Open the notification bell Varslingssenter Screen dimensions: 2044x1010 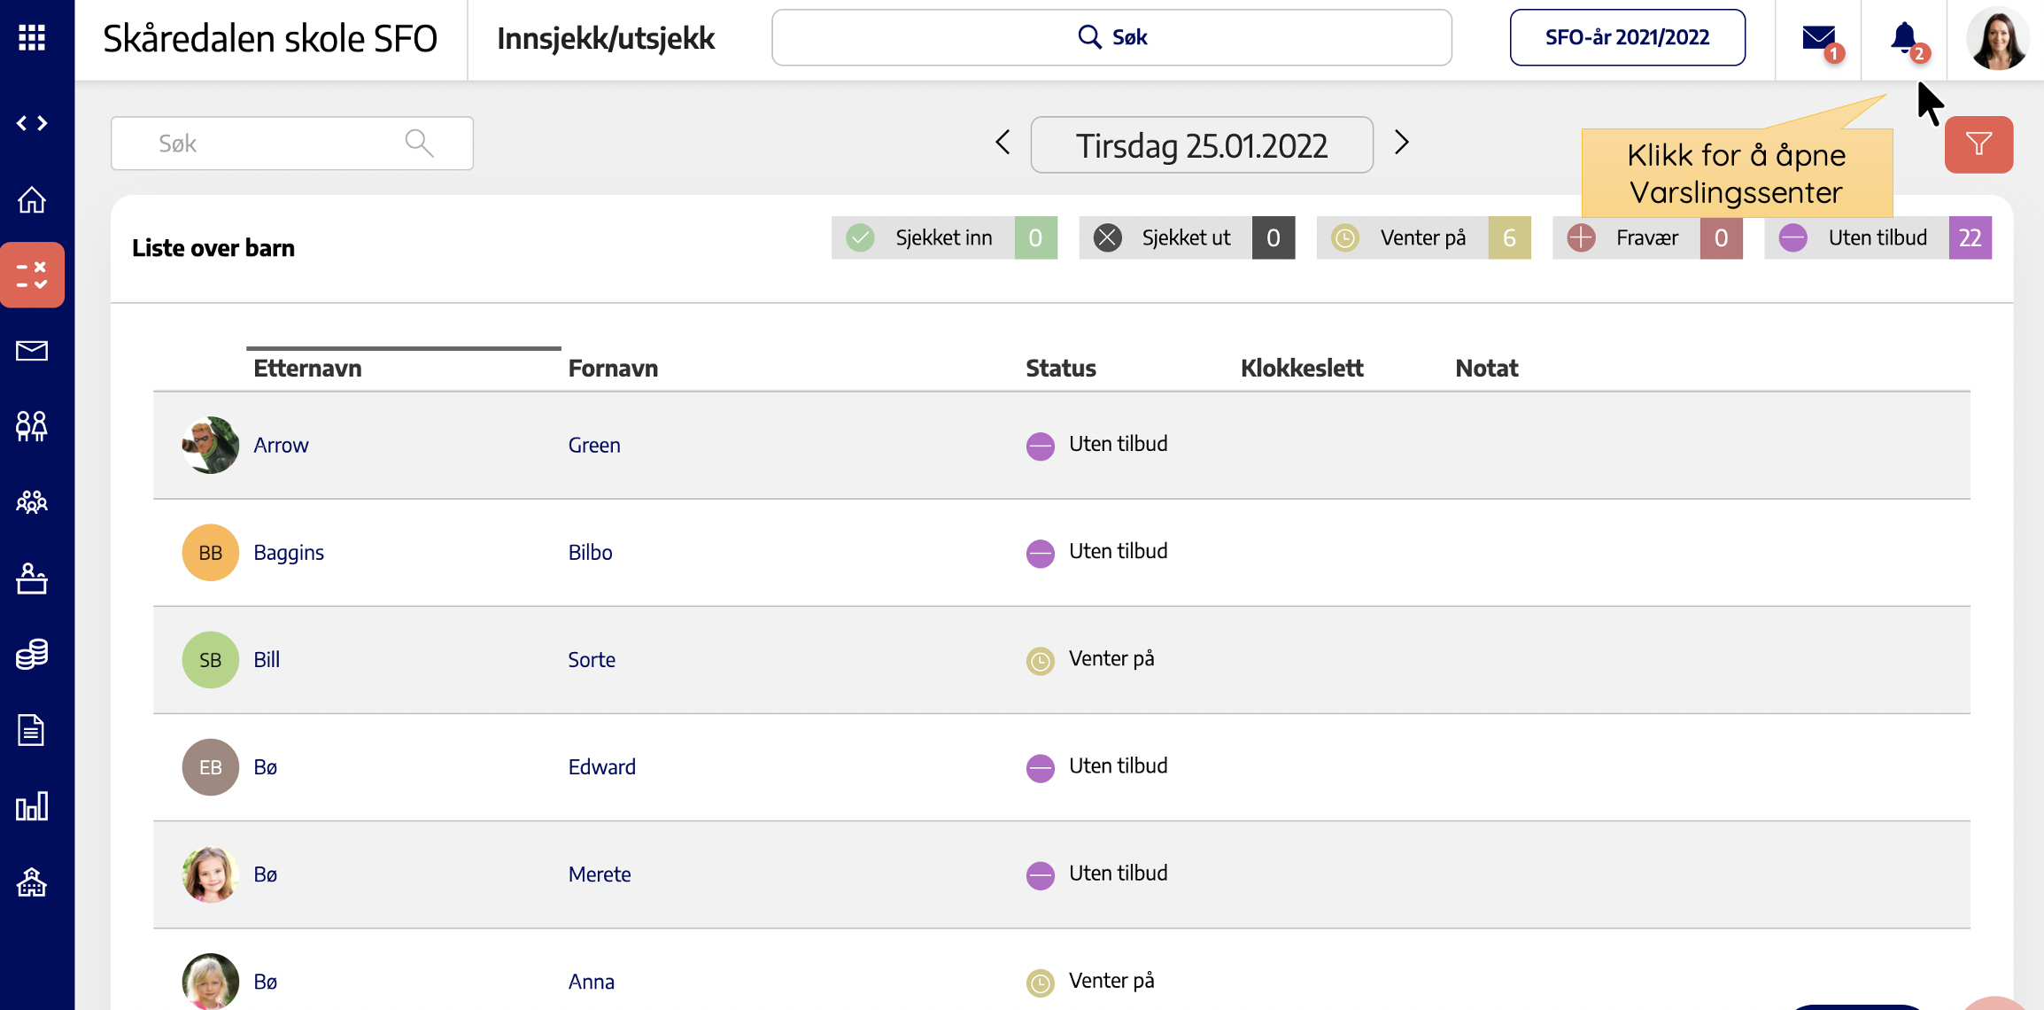1906,39
